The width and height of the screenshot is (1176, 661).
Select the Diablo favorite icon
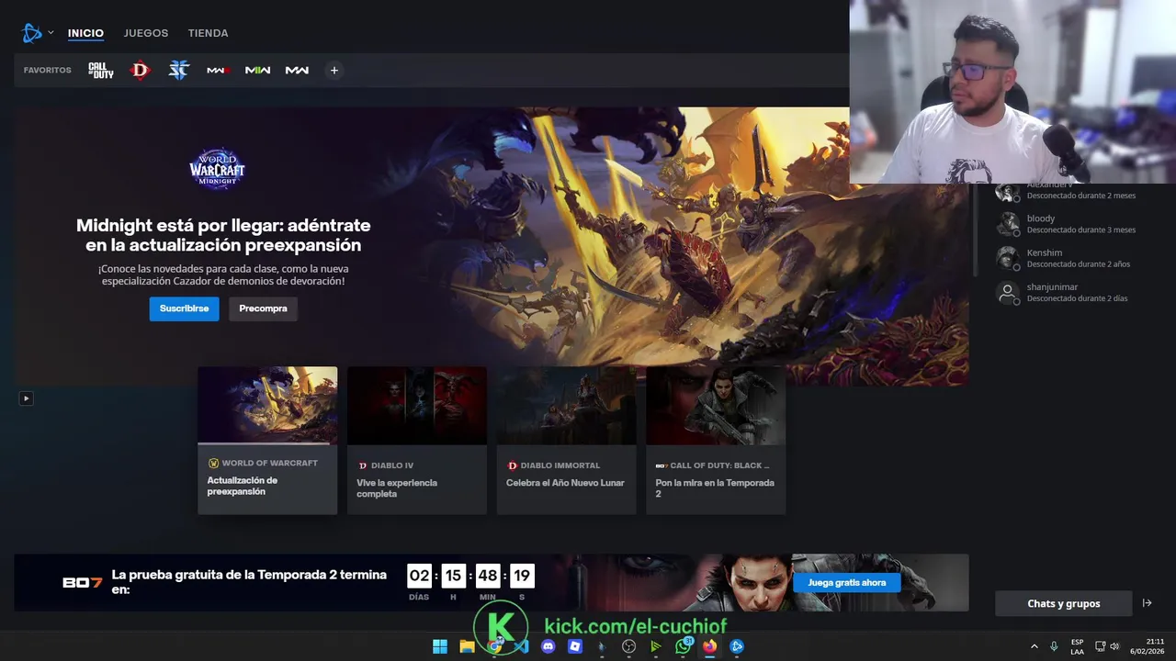point(140,70)
